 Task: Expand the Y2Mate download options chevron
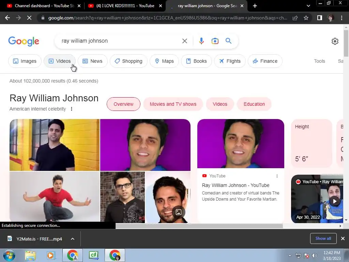pyautogui.click(x=72, y=239)
